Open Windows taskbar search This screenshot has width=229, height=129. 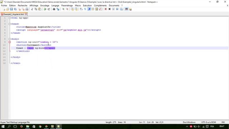[9, 126]
